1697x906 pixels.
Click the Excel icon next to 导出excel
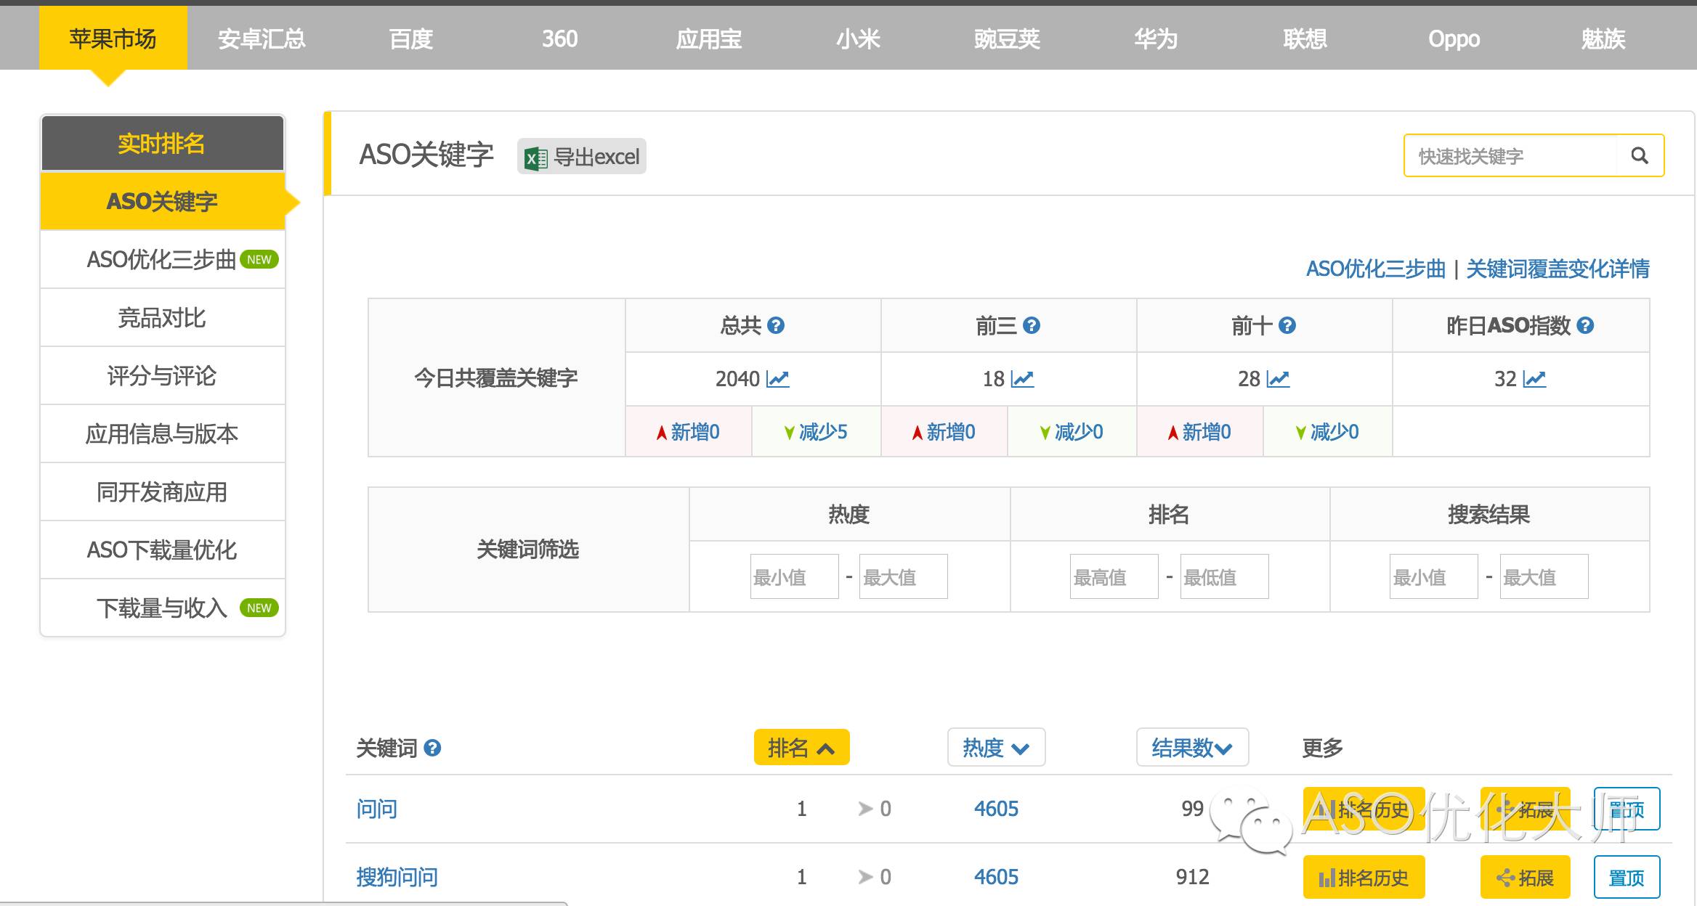(536, 158)
